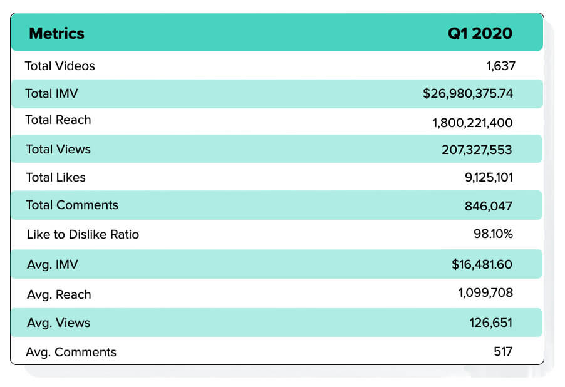Click the 9,125,101 likes value
Screen dimensions: 565x387
click(489, 177)
